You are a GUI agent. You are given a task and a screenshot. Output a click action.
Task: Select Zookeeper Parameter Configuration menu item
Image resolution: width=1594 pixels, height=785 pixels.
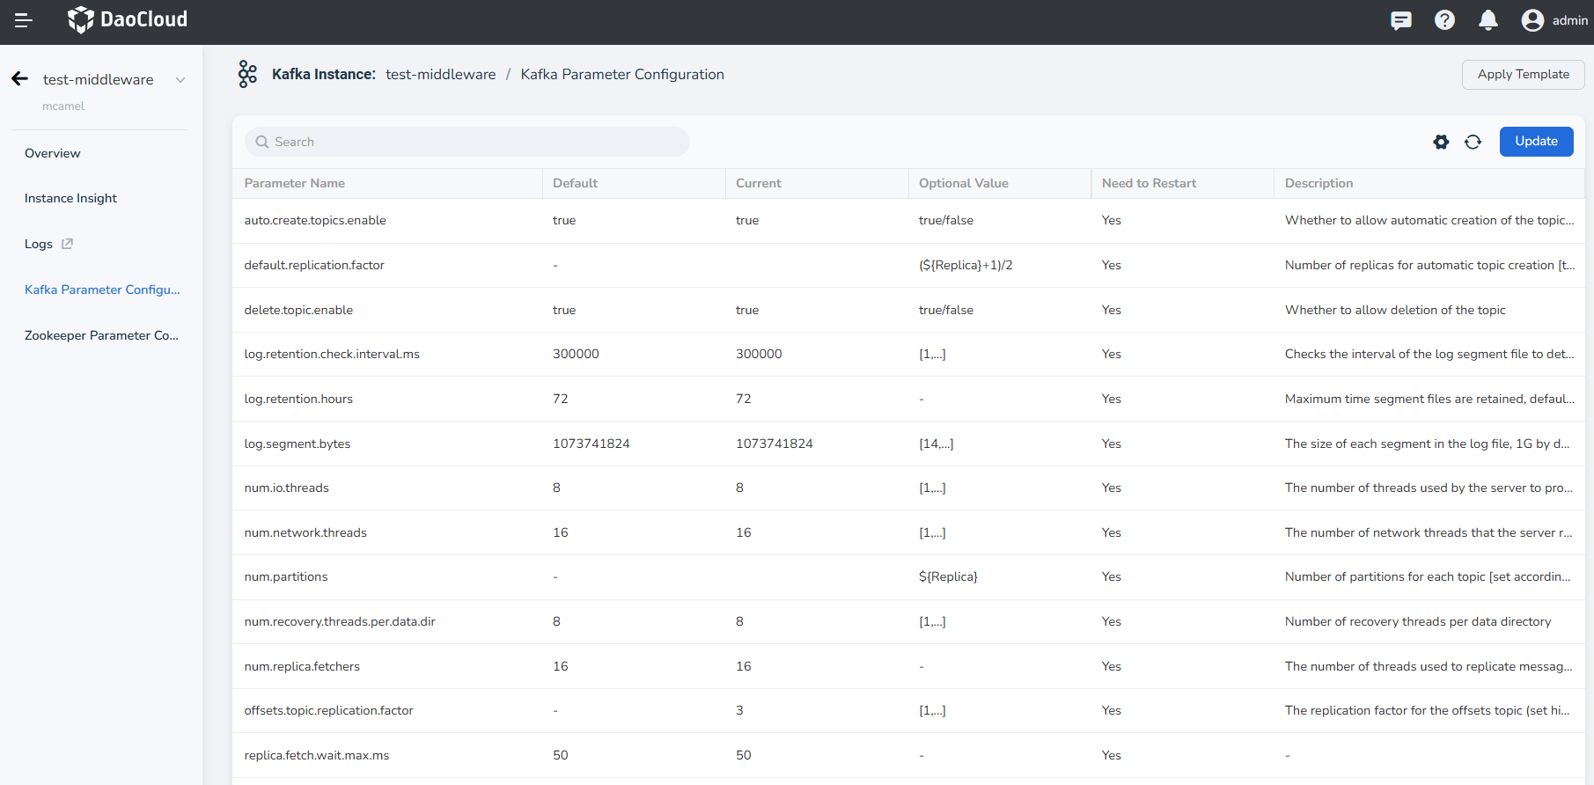[x=101, y=335]
